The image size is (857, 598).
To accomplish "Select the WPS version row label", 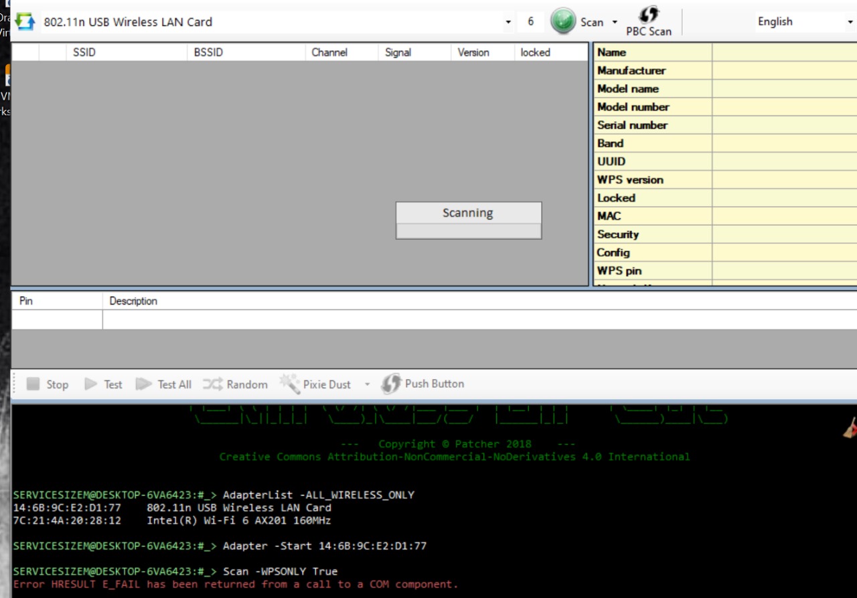I will (630, 179).
